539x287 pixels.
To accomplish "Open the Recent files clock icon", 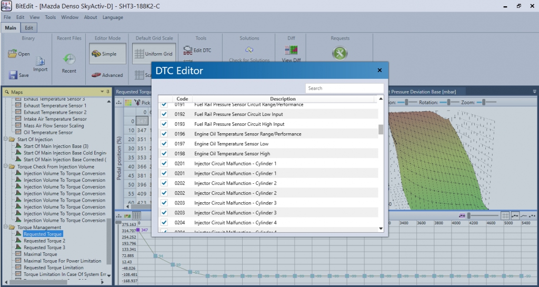I will (x=69, y=59).
